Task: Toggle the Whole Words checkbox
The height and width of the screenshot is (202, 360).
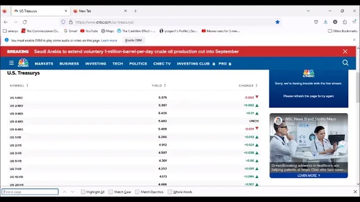Action: click(x=170, y=192)
